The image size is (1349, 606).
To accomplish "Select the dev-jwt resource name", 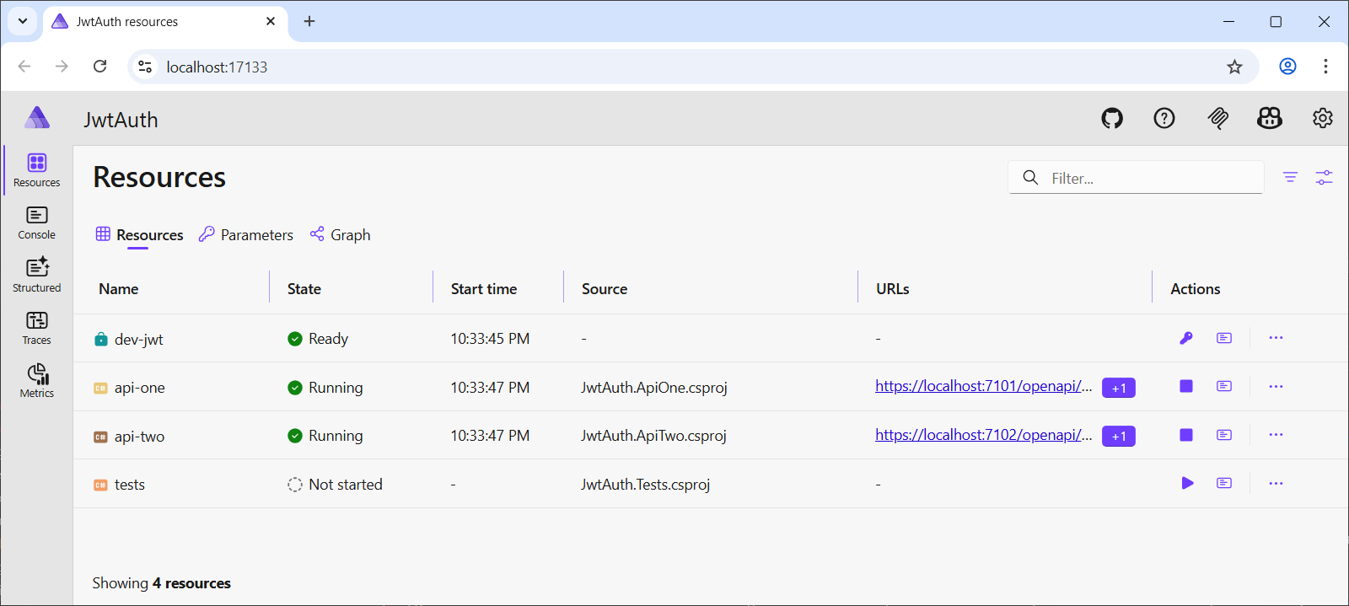I will pyautogui.click(x=139, y=340).
